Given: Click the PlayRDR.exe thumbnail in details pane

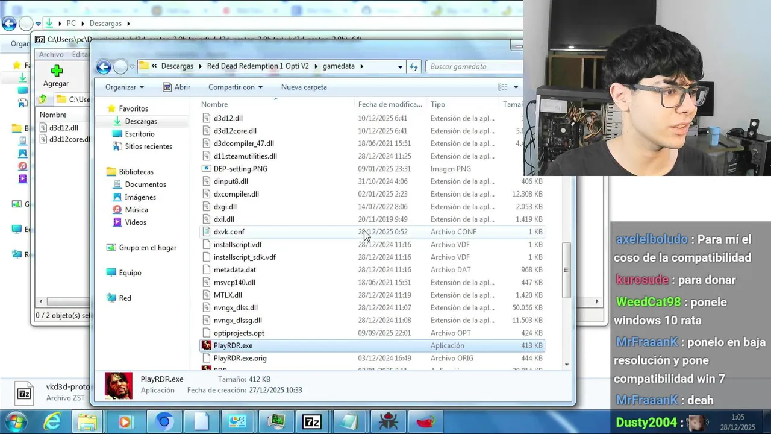Looking at the screenshot, I should coord(119,385).
